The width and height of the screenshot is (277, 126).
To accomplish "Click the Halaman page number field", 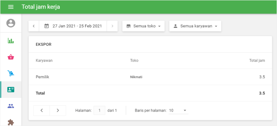I will tap(99, 111).
